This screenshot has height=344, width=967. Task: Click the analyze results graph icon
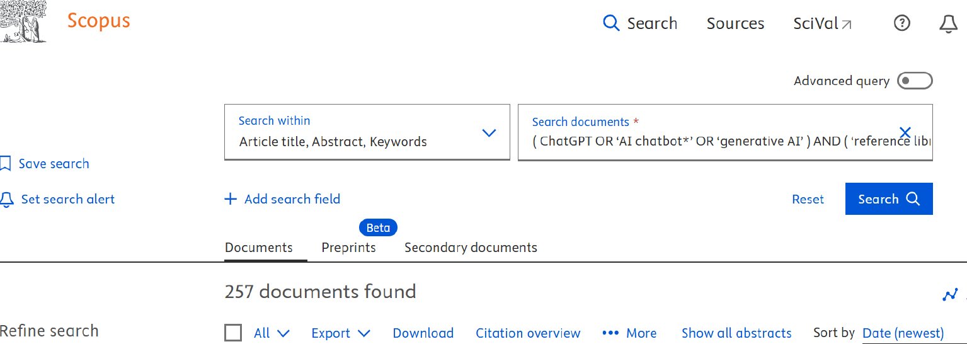950,294
